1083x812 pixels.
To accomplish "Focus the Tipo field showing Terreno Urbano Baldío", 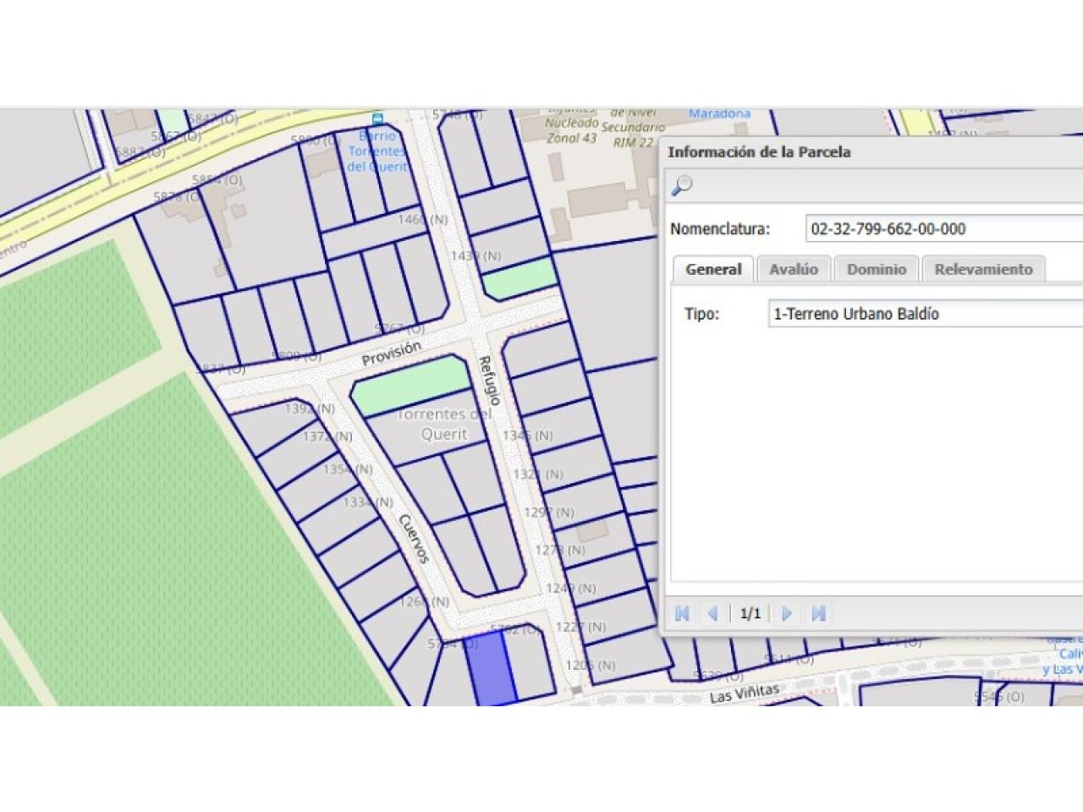I will point(922,314).
